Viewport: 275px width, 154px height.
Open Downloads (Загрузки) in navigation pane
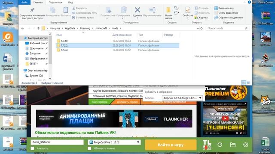[35, 53]
